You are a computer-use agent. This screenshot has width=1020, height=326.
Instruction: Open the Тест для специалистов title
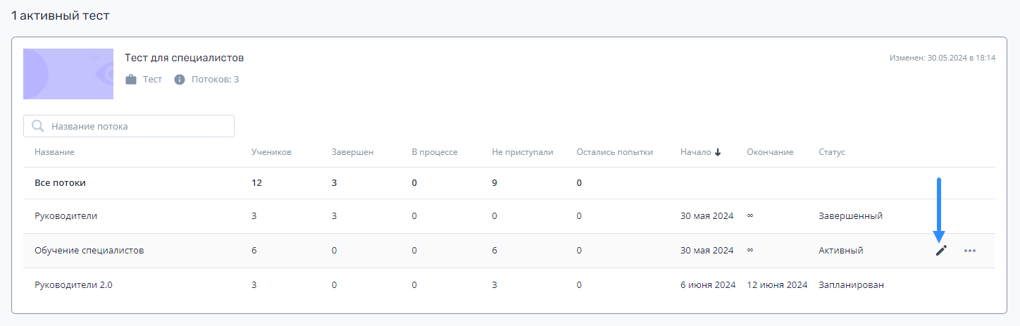point(185,58)
